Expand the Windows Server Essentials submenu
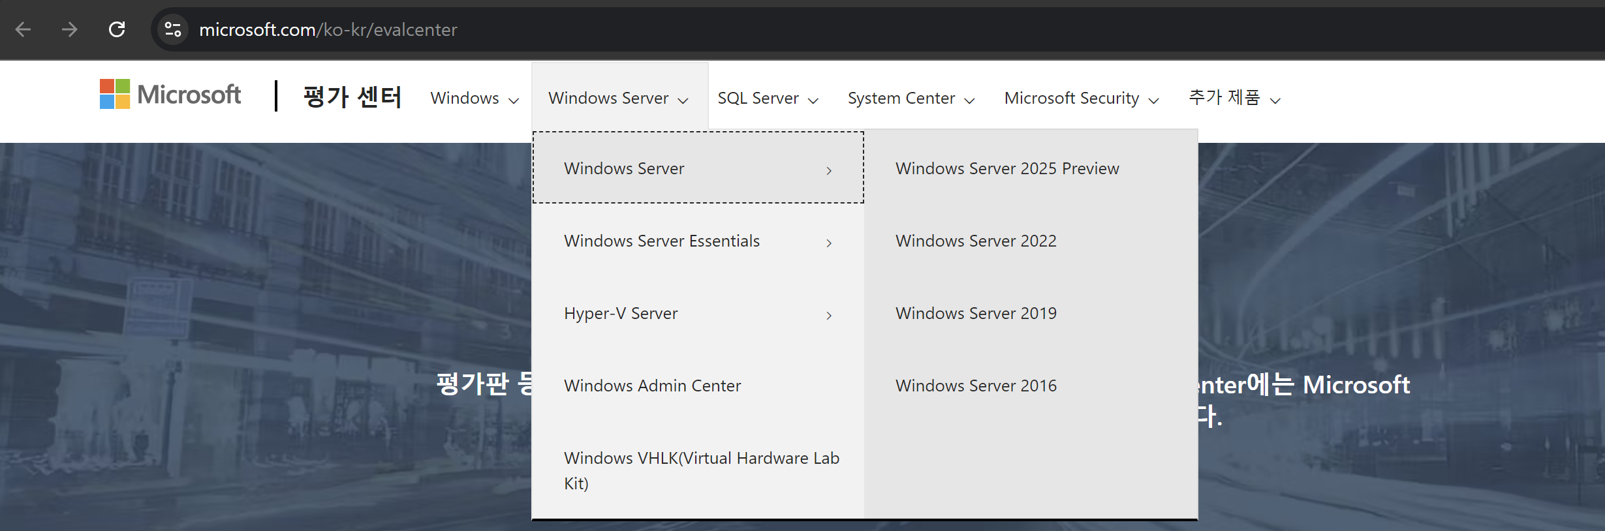This screenshot has height=531, width=1605. click(698, 241)
